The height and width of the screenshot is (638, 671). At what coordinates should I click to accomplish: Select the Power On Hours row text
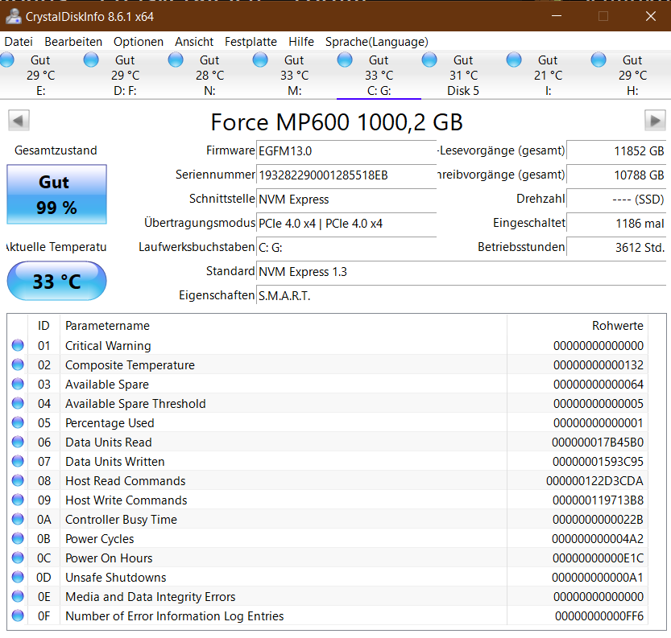point(109,558)
